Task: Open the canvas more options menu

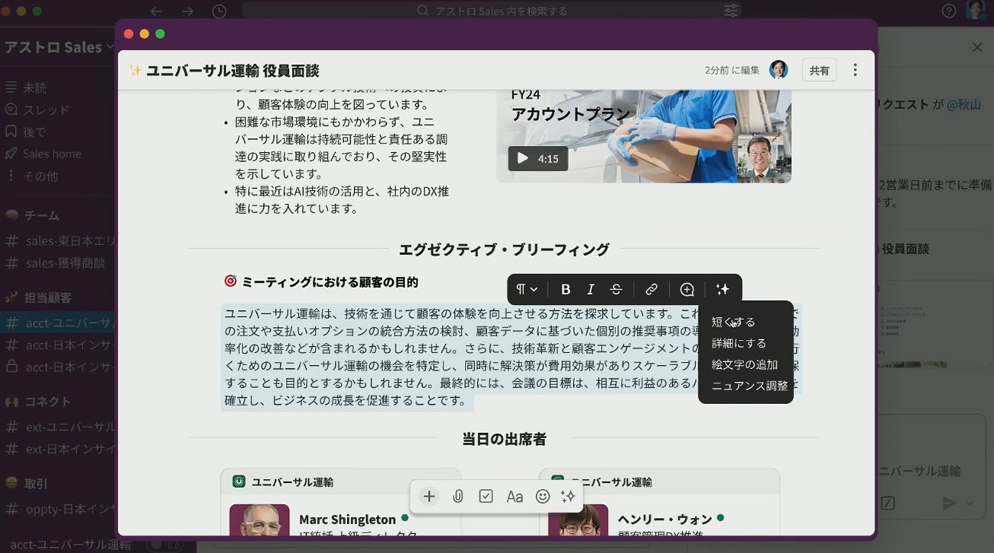Action: click(x=855, y=70)
